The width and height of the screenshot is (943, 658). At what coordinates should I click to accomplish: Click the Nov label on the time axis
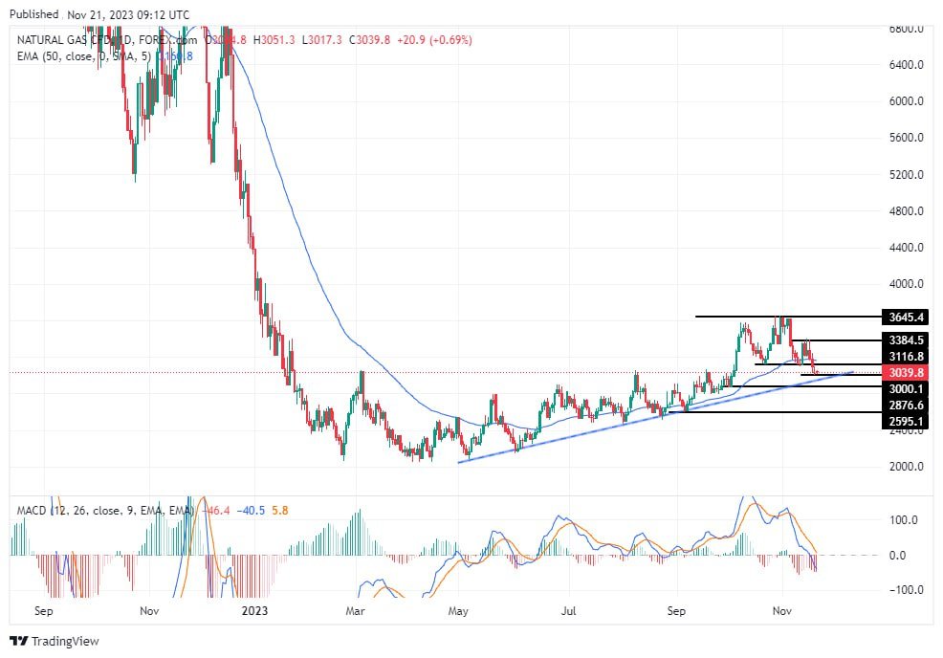(780, 608)
